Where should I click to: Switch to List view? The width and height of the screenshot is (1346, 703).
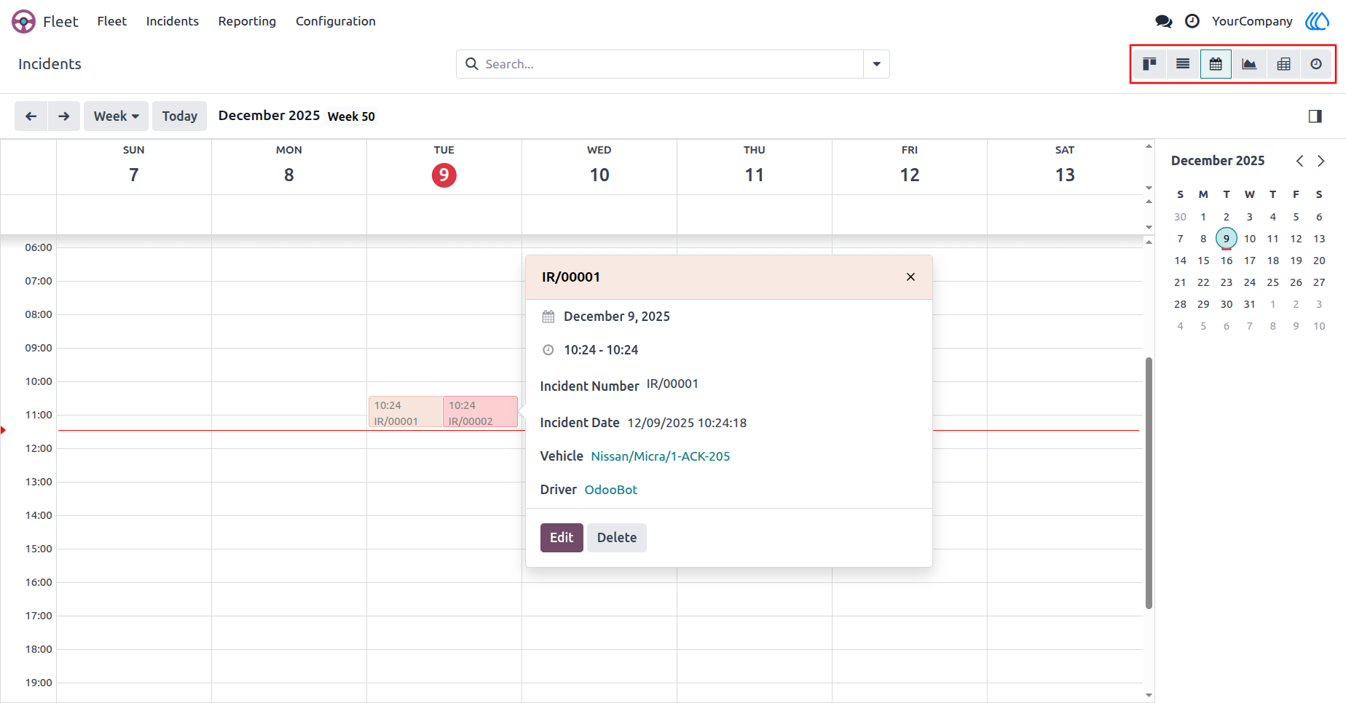(x=1183, y=64)
